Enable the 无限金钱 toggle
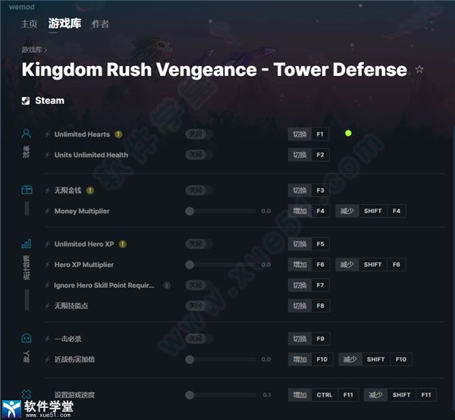Screen dimensions: 455x420 coord(199,190)
